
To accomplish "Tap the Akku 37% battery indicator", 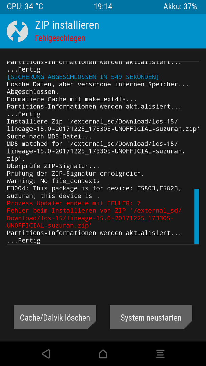I will [x=180, y=6].
